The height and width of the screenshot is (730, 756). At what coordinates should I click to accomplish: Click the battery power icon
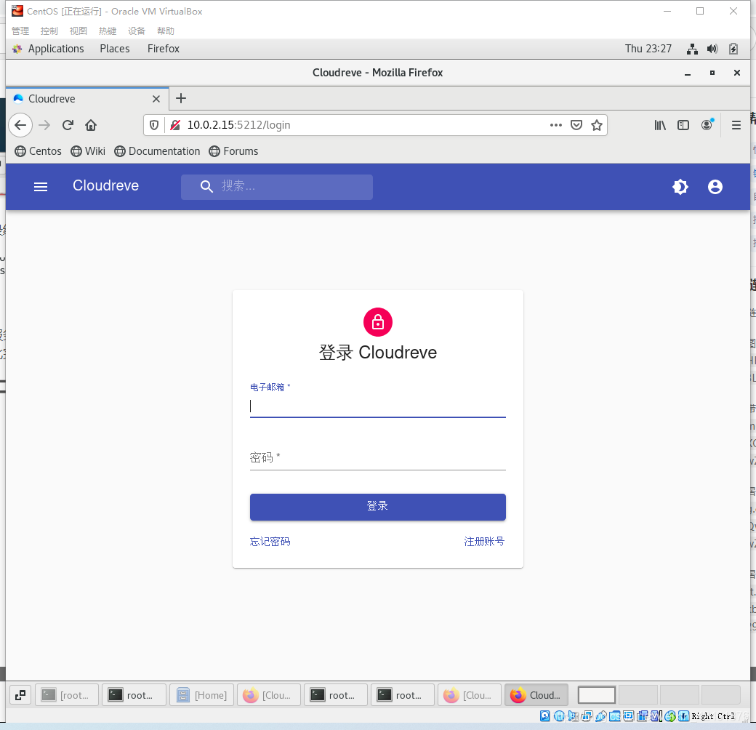coord(733,49)
